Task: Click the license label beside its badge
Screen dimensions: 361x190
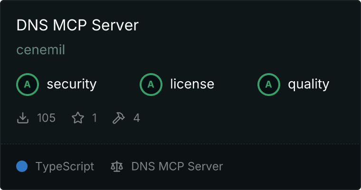Action: click(192, 85)
